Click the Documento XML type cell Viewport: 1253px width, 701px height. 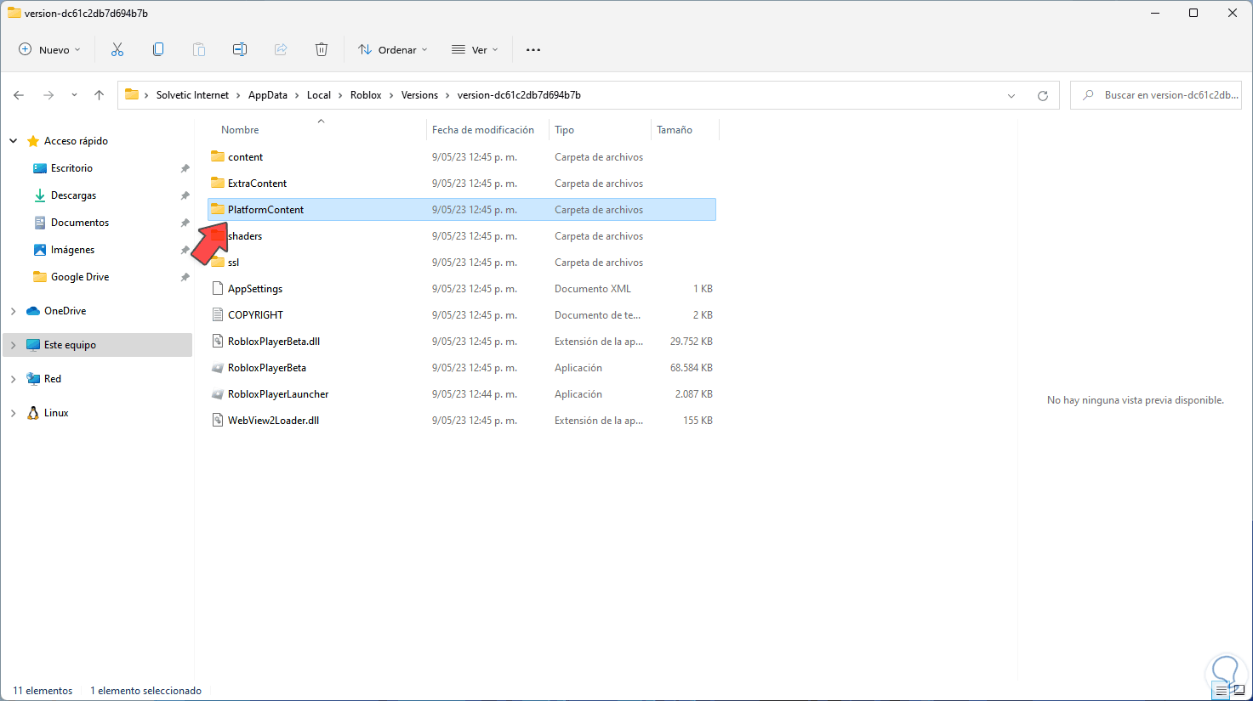pos(593,289)
